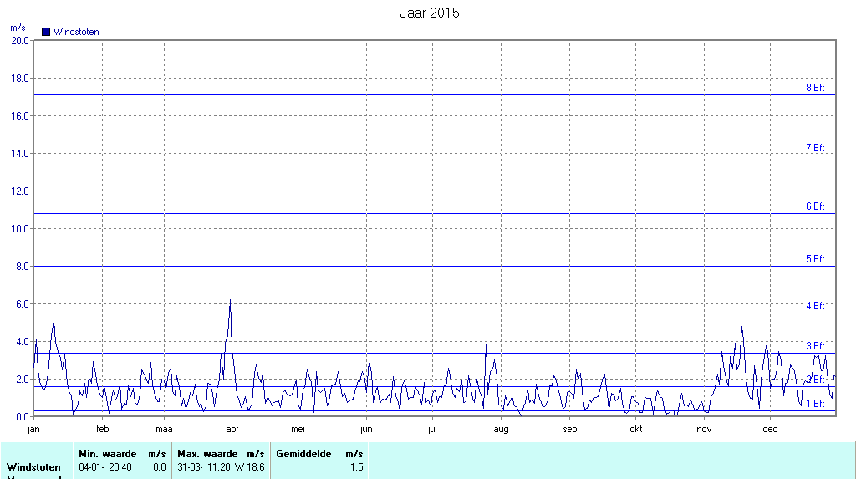
Task: Click the 6 Bft line label
Action: click(x=815, y=206)
